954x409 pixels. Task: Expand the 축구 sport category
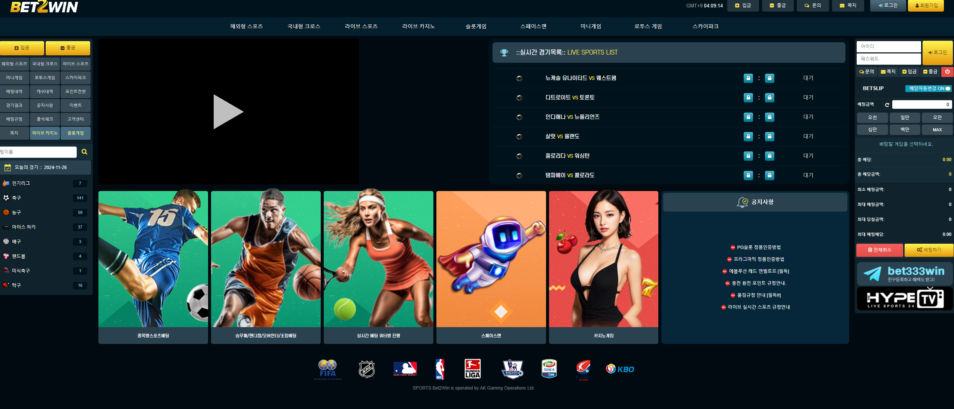[x=16, y=198]
